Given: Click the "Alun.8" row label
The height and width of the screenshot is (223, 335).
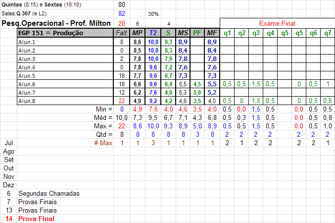Looking at the screenshot, I should (27, 101).
